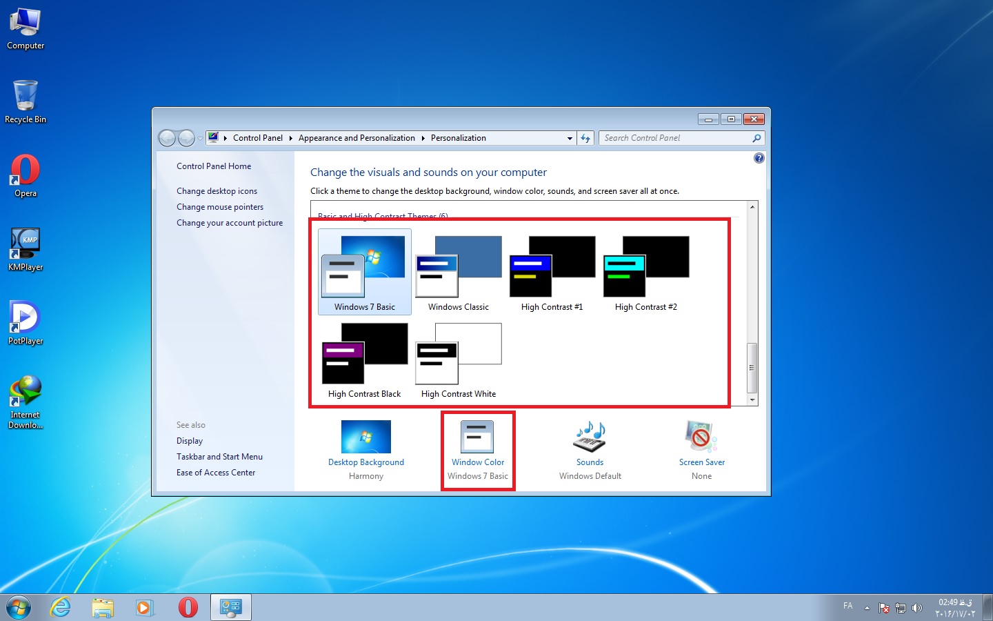Viewport: 993px width, 621px height.
Task: Click Control Panel in the breadcrumb
Action: [x=258, y=138]
